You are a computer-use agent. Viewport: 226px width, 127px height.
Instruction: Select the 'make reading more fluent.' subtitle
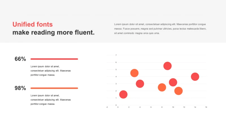[53, 32]
